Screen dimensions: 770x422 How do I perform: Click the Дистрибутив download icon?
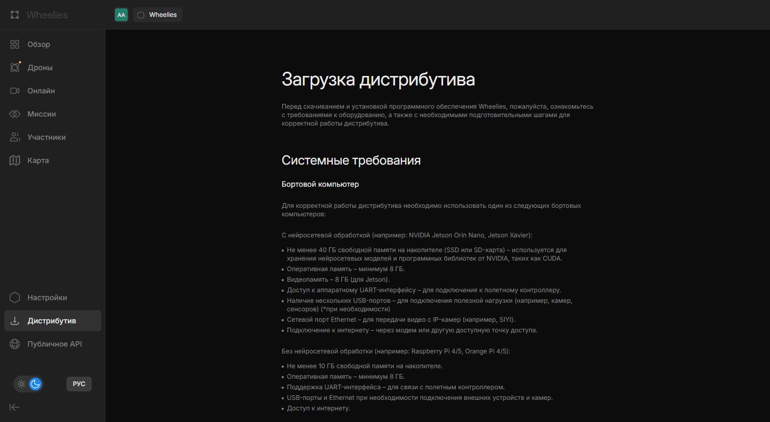pos(15,321)
